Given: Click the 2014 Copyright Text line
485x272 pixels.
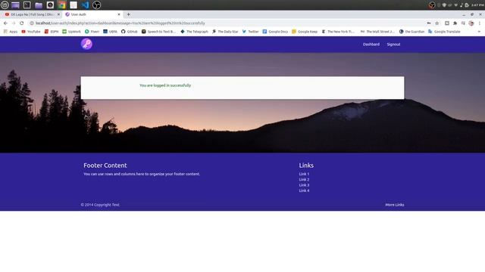Looking at the screenshot, I should tap(100, 205).
